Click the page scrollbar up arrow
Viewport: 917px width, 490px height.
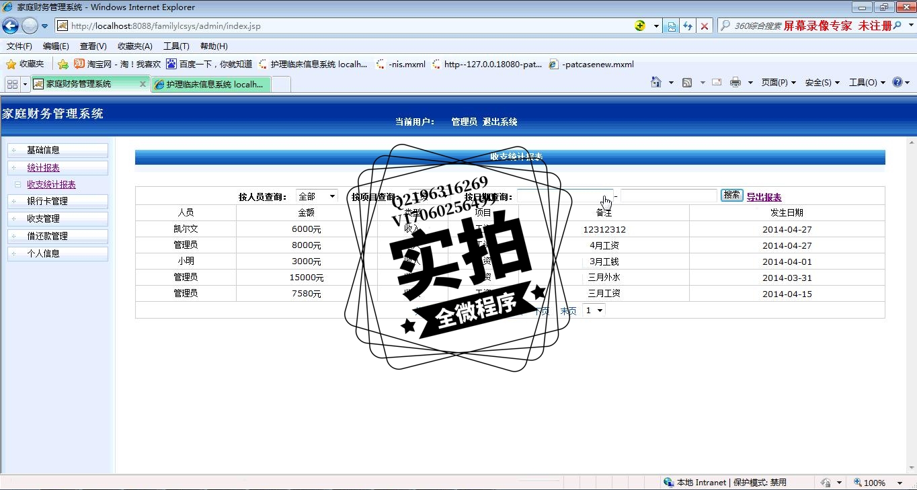click(912, 142)
